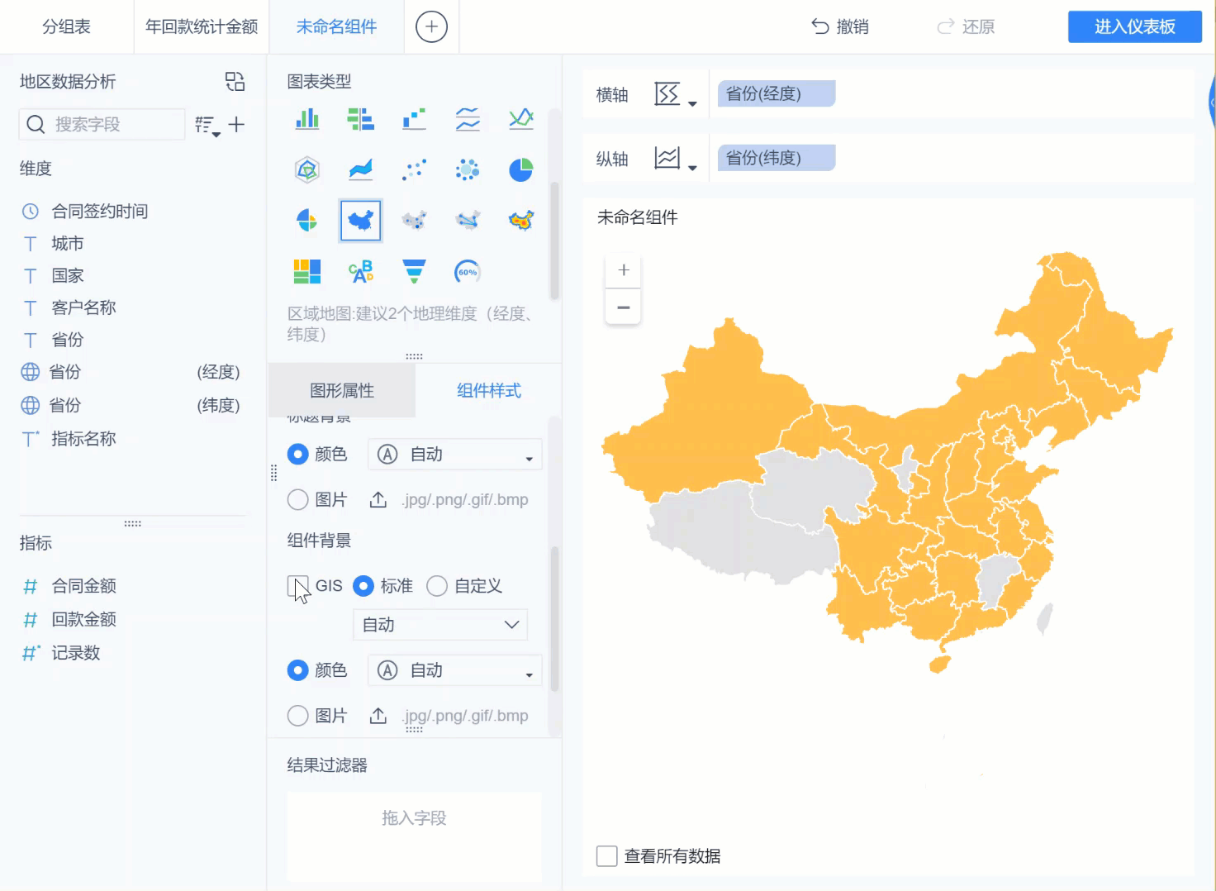
Task: Select the column chart type icon
Action: (x=307, y=119)
